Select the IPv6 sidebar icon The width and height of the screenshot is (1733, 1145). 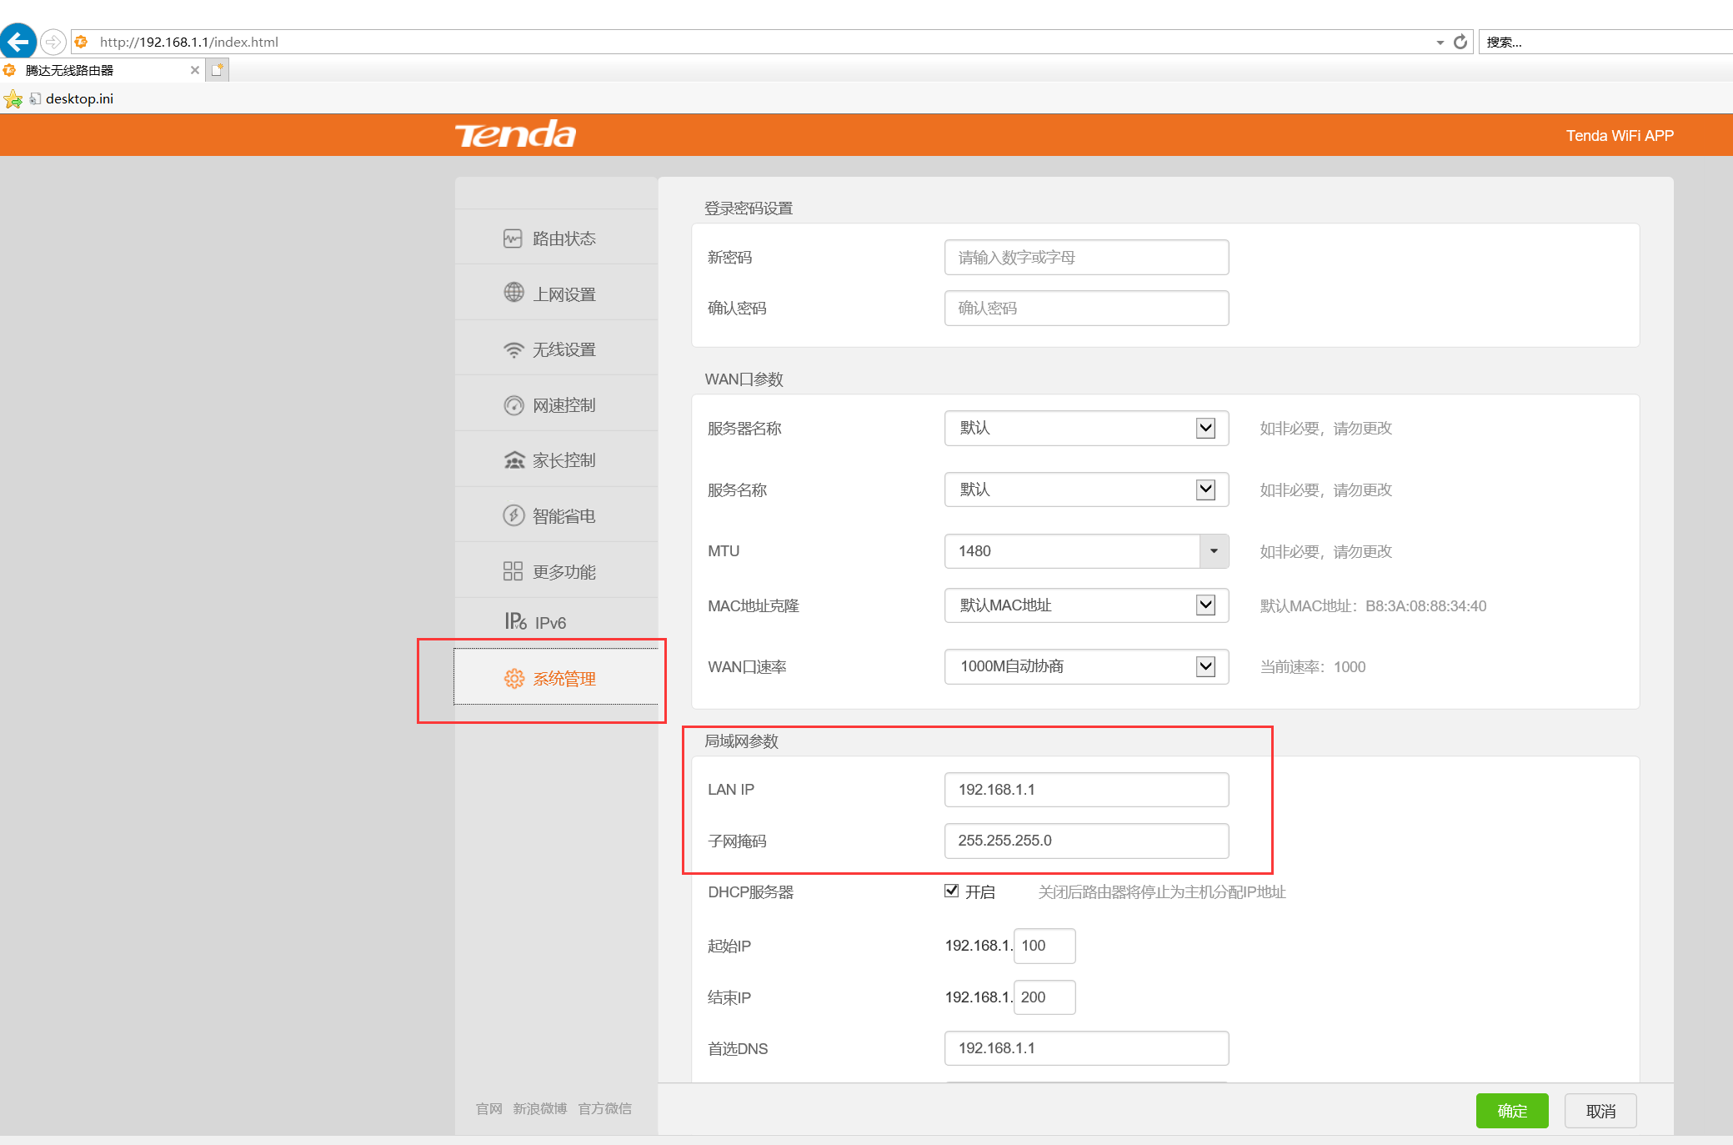coord(515,621)
